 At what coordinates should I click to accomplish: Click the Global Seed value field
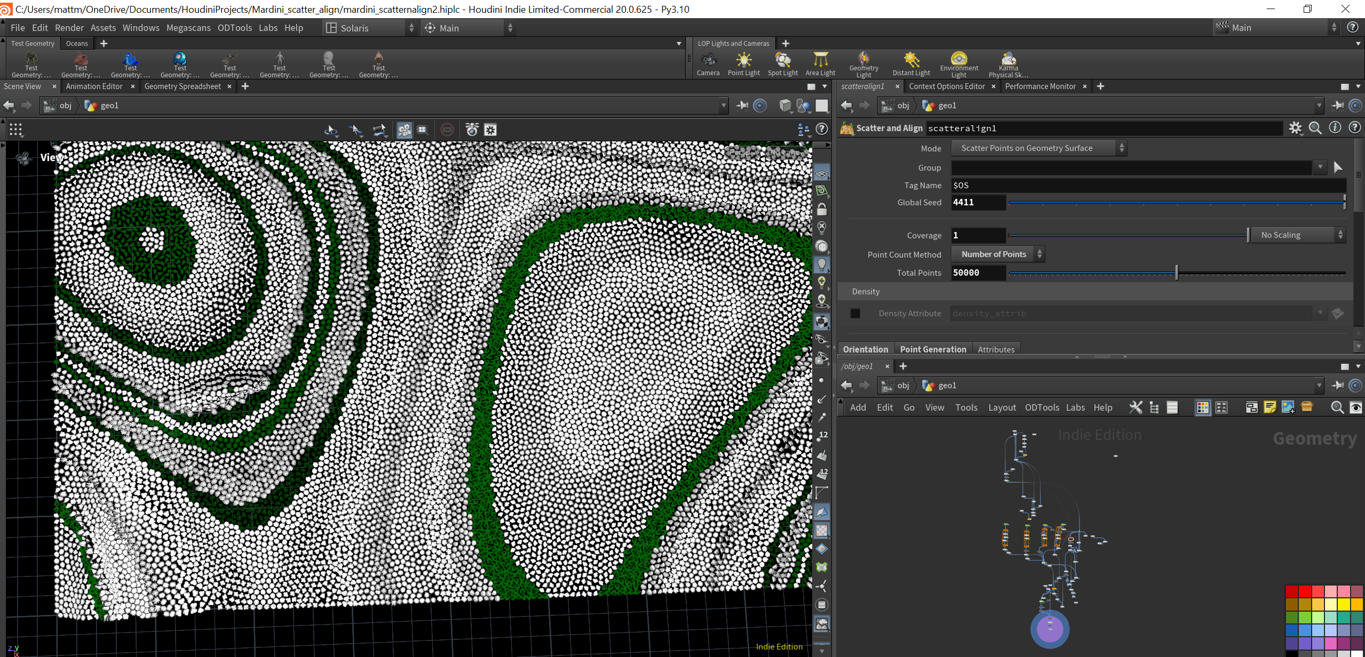point(978,203)
